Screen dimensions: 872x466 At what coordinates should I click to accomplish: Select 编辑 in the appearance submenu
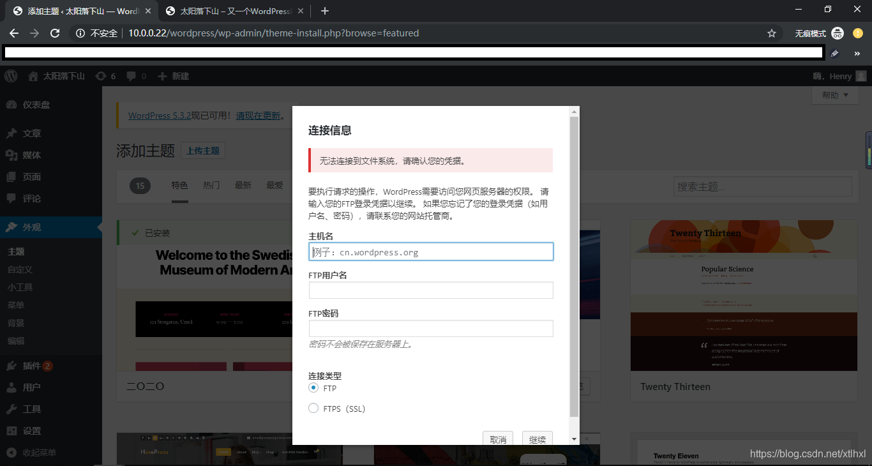pyautogui.click(x=16, y=341)
